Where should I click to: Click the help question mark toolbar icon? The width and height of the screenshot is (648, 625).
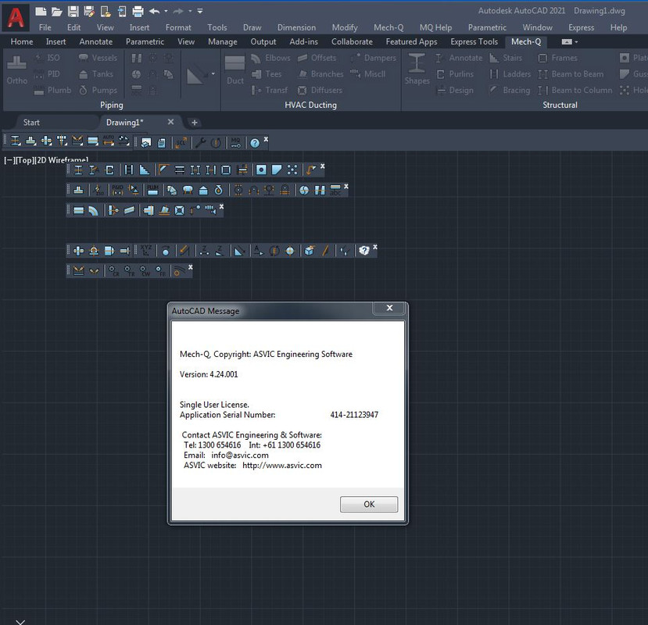coord(255,143)
